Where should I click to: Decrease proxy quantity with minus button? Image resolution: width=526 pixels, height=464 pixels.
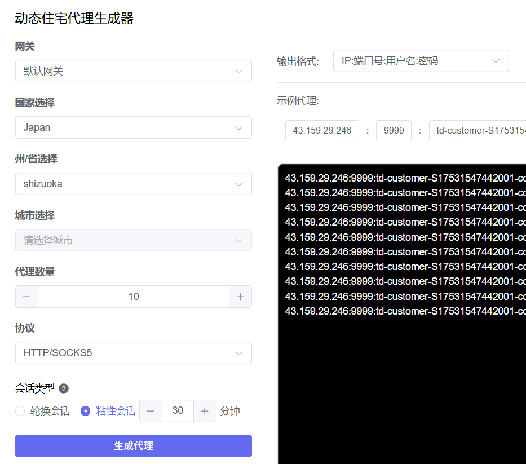click(x=26, y=297)
